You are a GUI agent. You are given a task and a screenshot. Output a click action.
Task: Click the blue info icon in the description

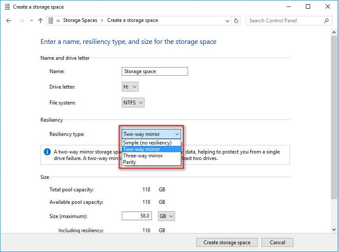tap(47, 152)
